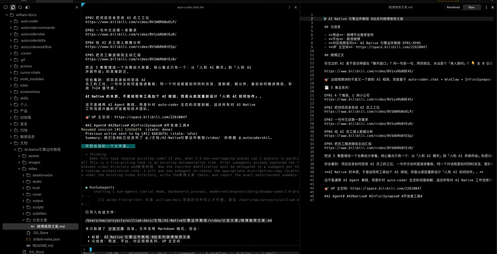The width and height of the screenshot is (497, 254).
Task: Select the 敏感信息 folder row
Action: 40,137
